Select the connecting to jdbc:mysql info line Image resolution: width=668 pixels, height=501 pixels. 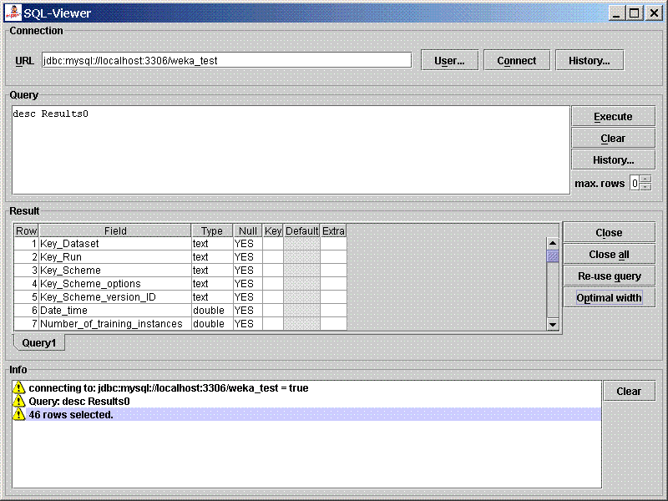click(306, 387)
